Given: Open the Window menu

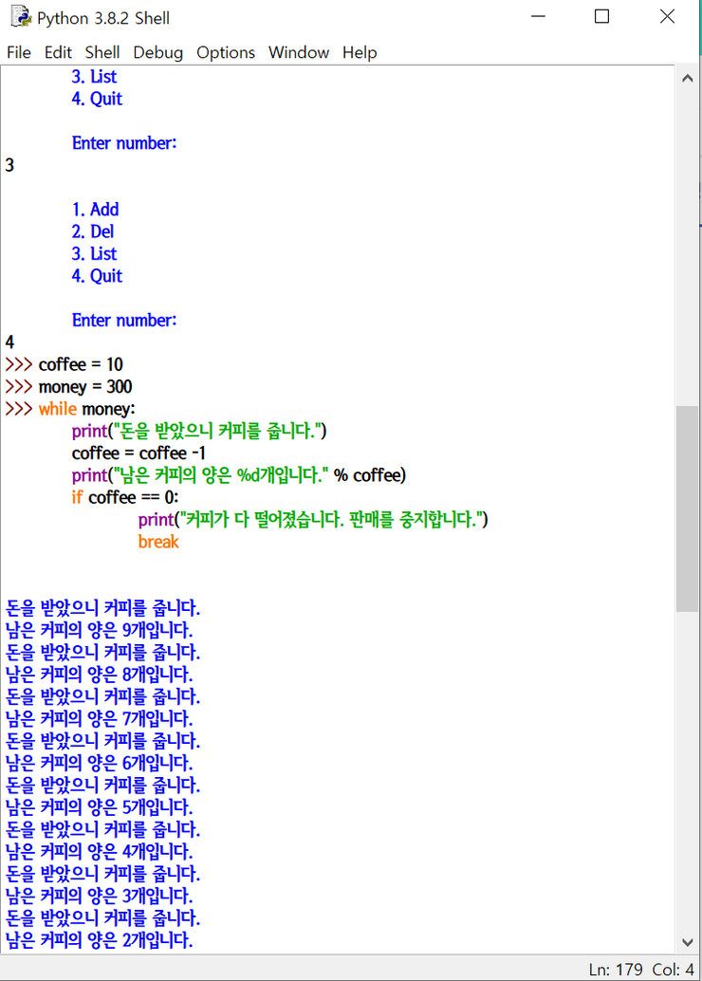Looking at the screenshot, I should pyautogui.click(x=299, y=52).
